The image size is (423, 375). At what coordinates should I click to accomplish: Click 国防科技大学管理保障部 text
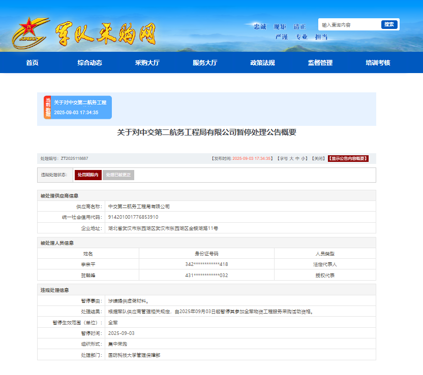[x=134, y=355]
